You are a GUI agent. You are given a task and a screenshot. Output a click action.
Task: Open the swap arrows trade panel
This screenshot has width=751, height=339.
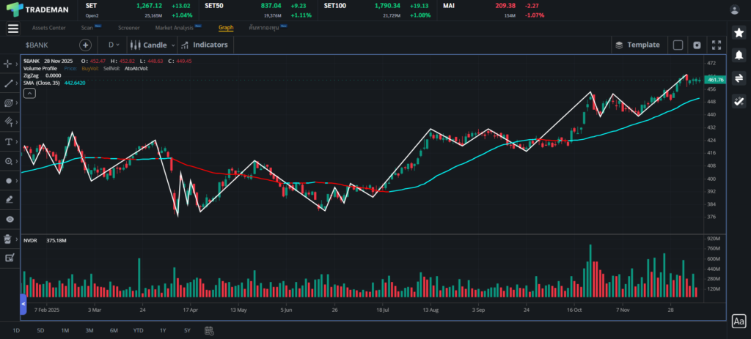click(739, 78)
